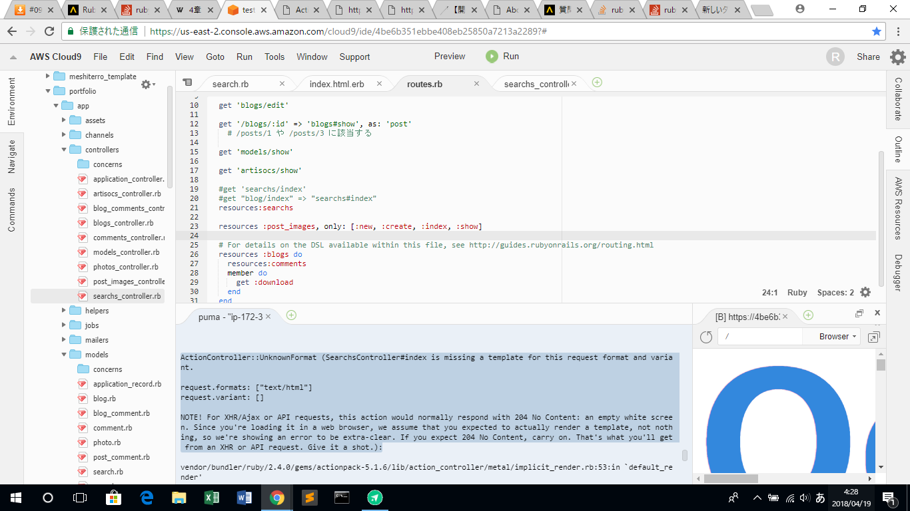Change the Spaces: 2 indentation setting
Image resolution: width=910 pixels, height=511 pixels.
[835, 293]
